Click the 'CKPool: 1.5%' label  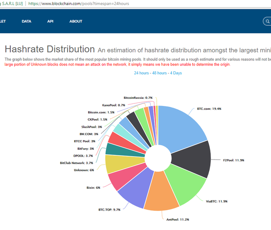tap(97, 119)
